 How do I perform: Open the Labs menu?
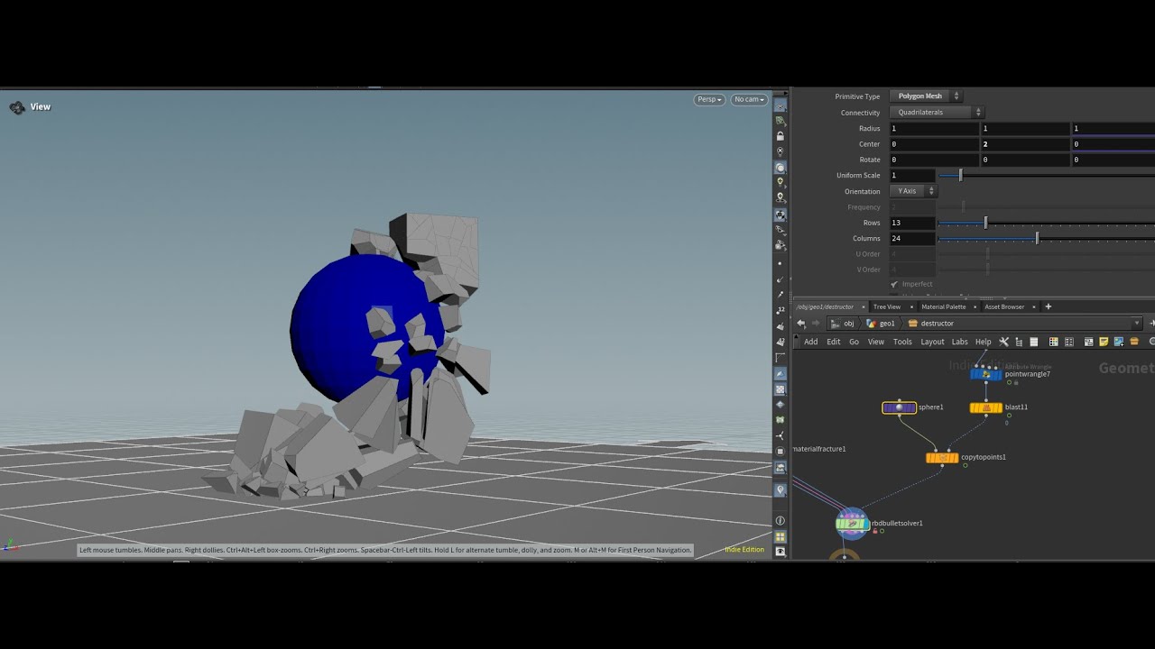point(959,342)
